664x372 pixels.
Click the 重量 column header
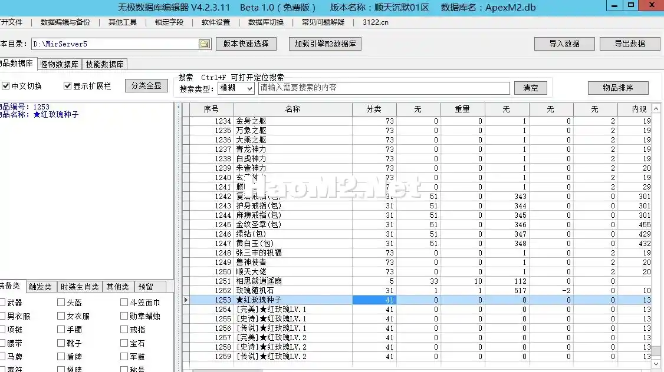[462, 109]
